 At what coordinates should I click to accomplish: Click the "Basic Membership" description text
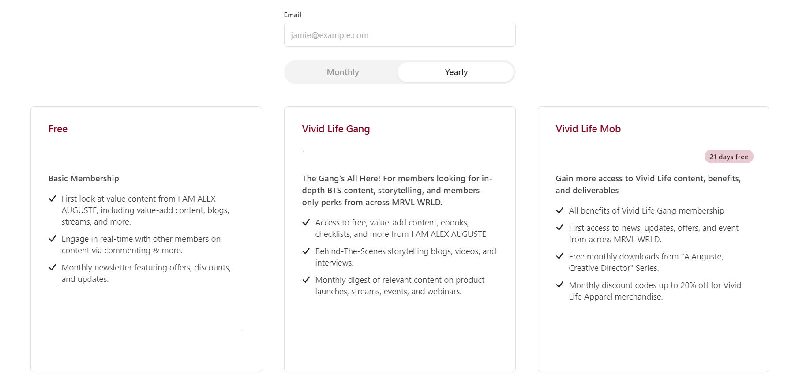coord(84,178)
